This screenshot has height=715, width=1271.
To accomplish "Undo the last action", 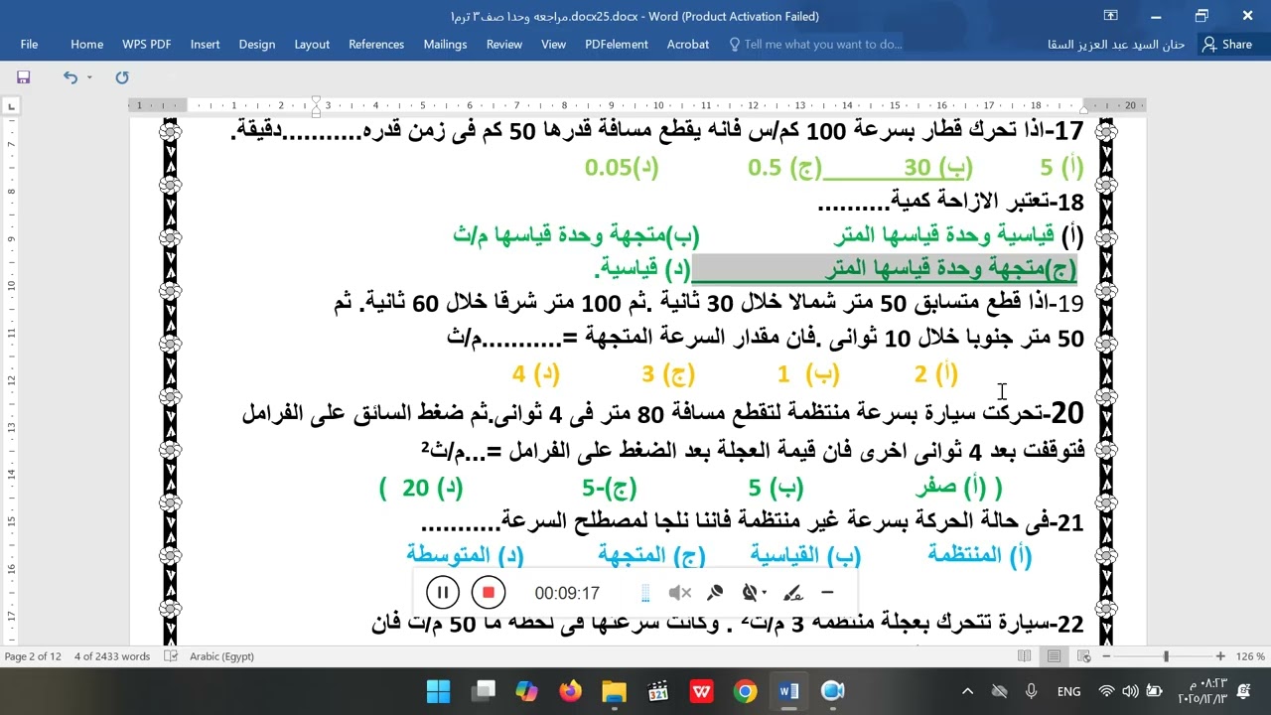I will click(70, 76).
